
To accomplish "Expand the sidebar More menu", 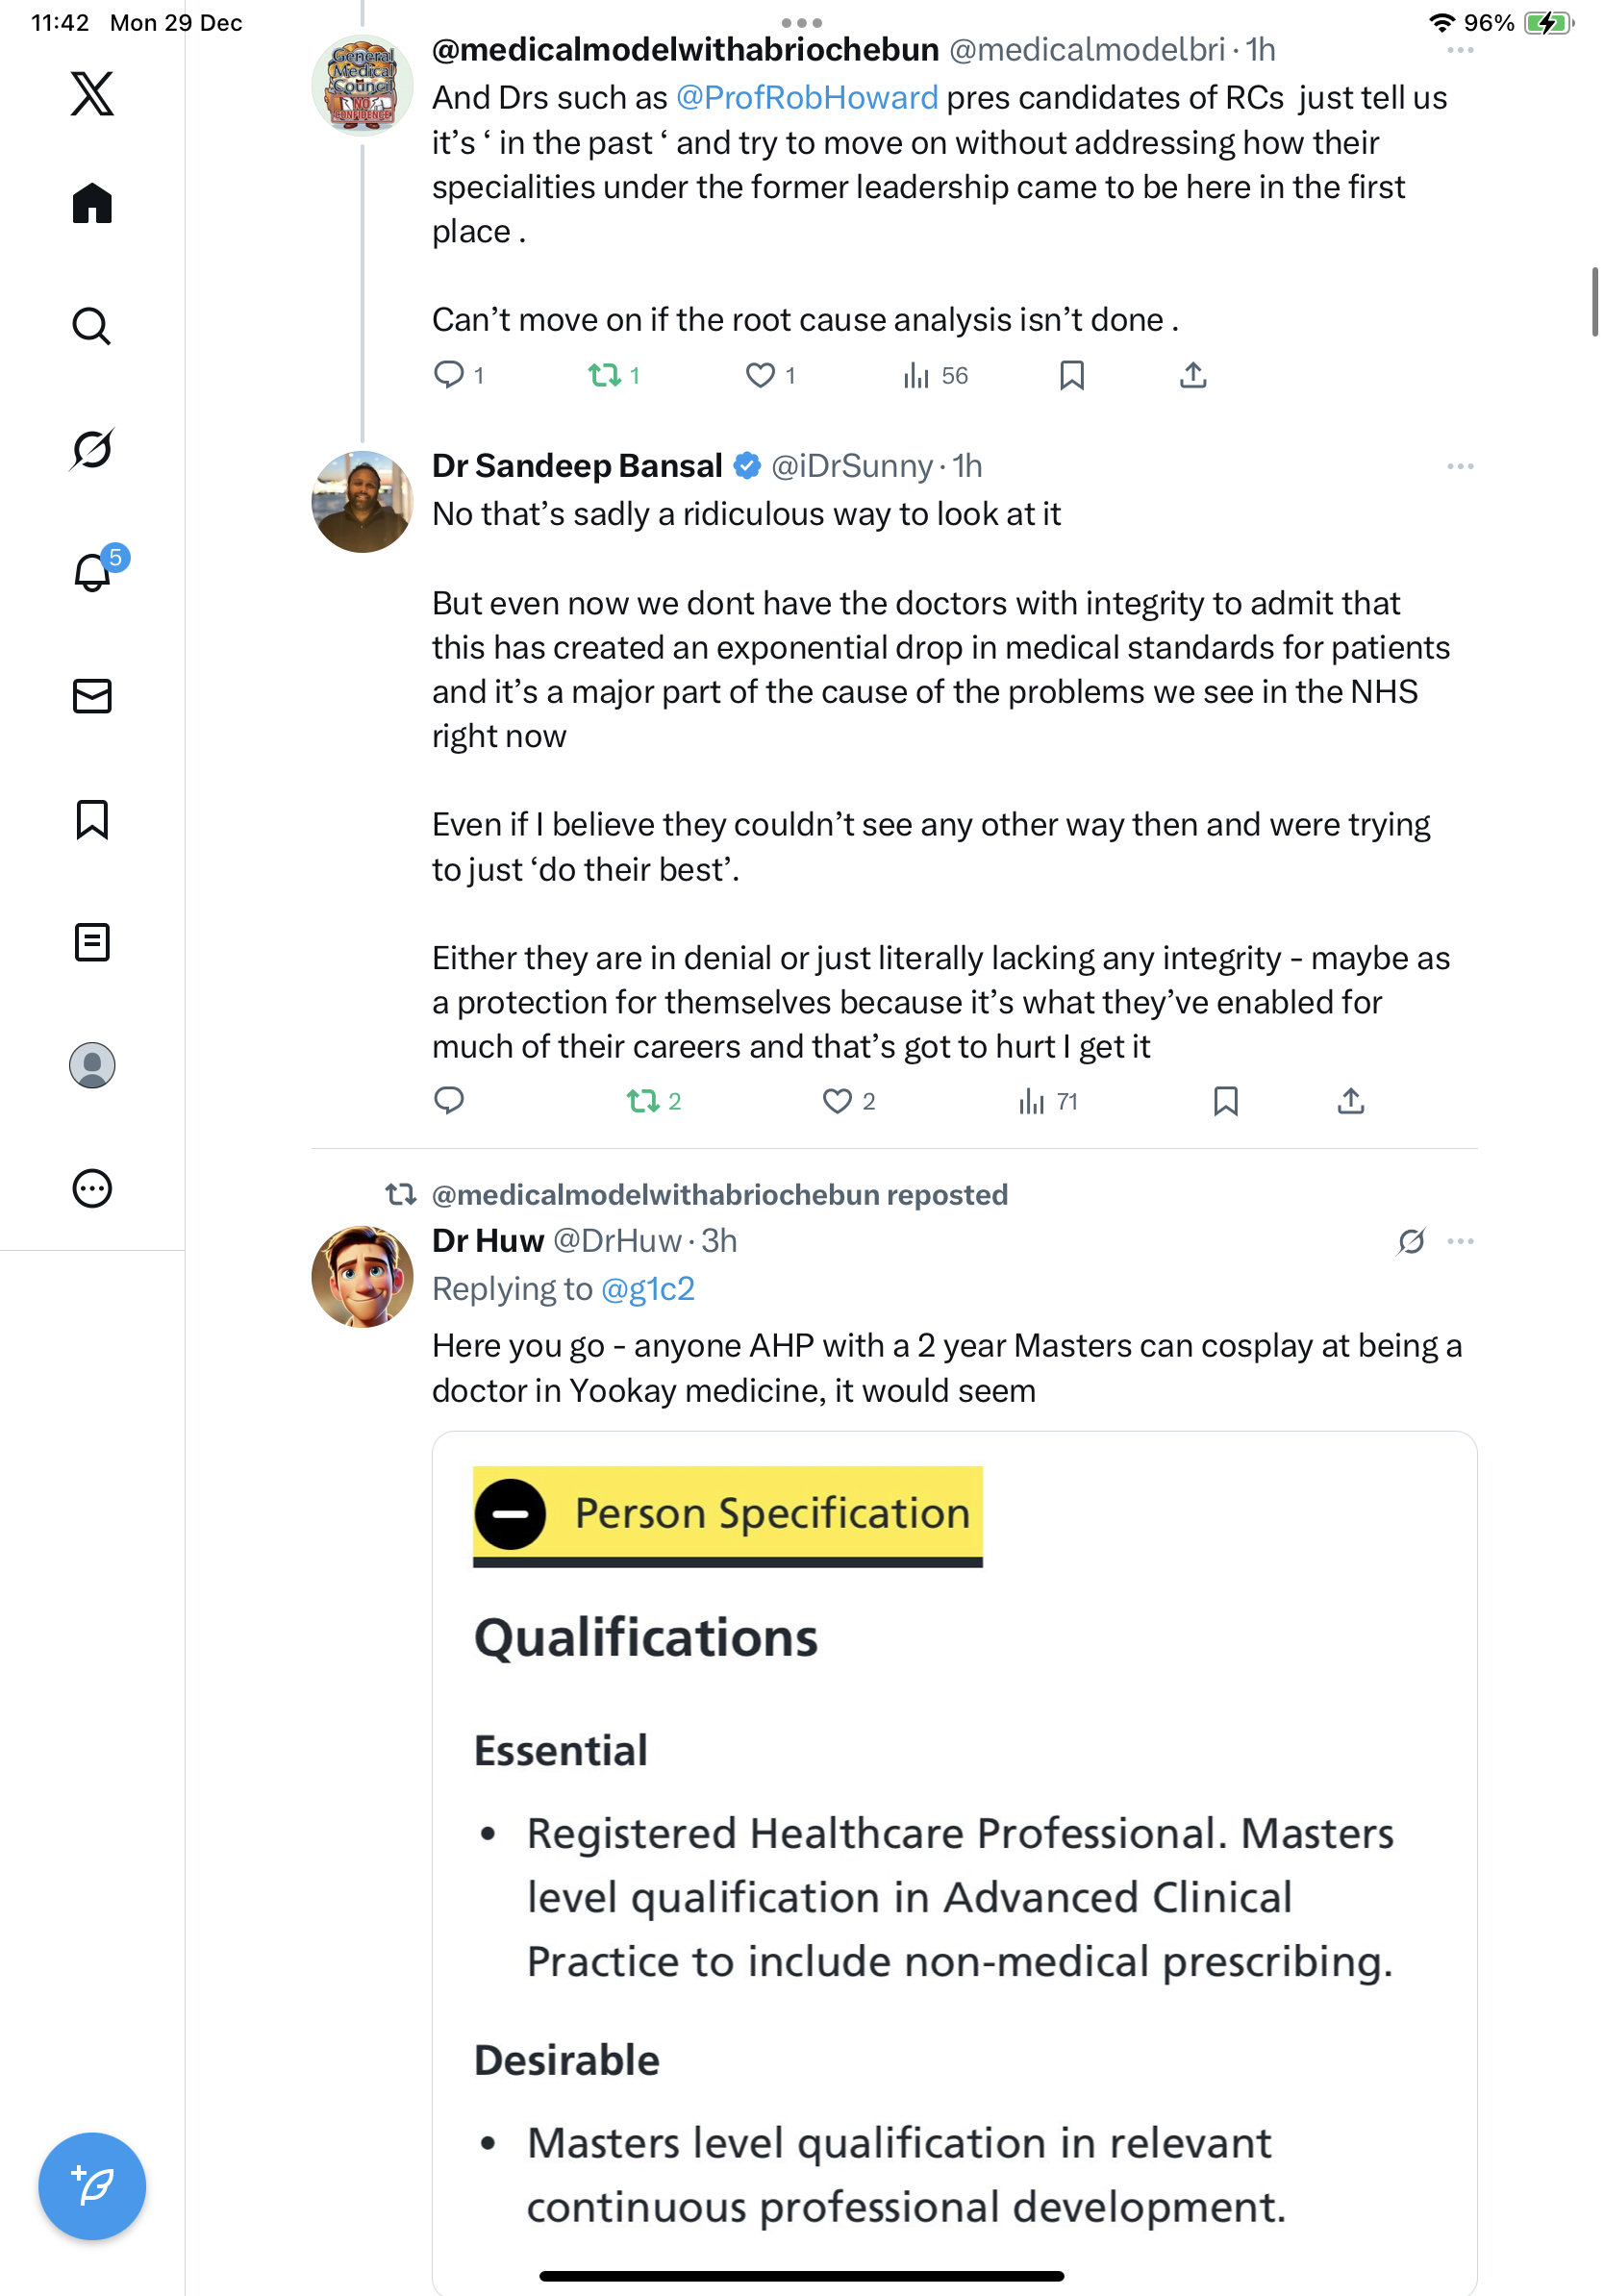I will (x=92, y=1189).
